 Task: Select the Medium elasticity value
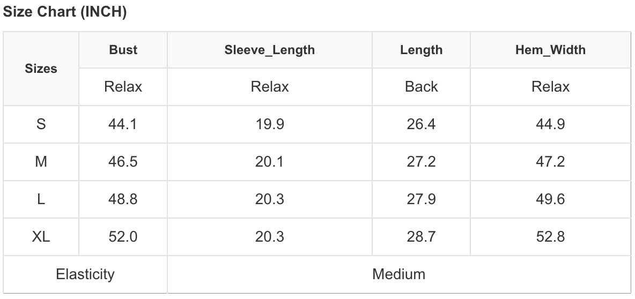398,274
